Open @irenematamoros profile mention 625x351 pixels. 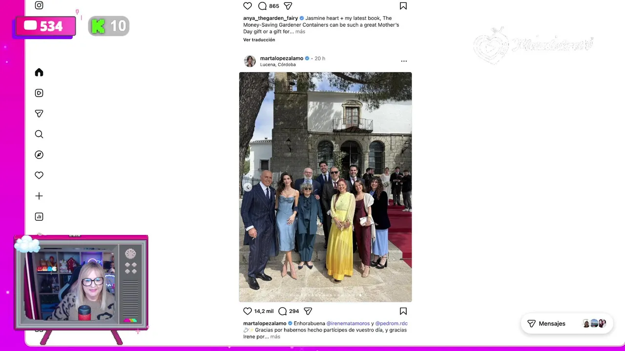coord(348,323)
